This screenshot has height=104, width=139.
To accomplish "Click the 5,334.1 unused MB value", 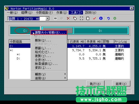I will (x=95, y=50).
